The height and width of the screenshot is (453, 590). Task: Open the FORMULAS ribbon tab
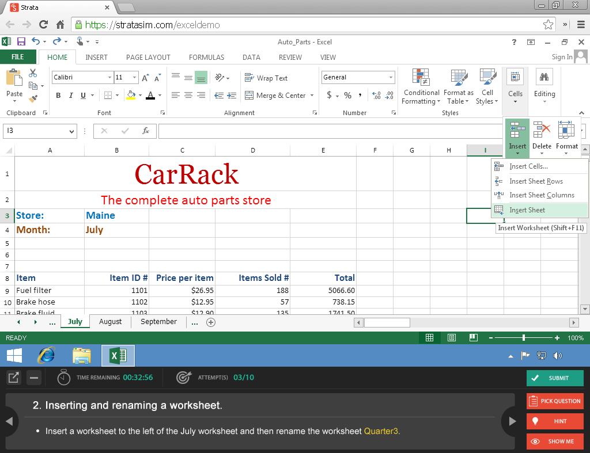(207, 58)
